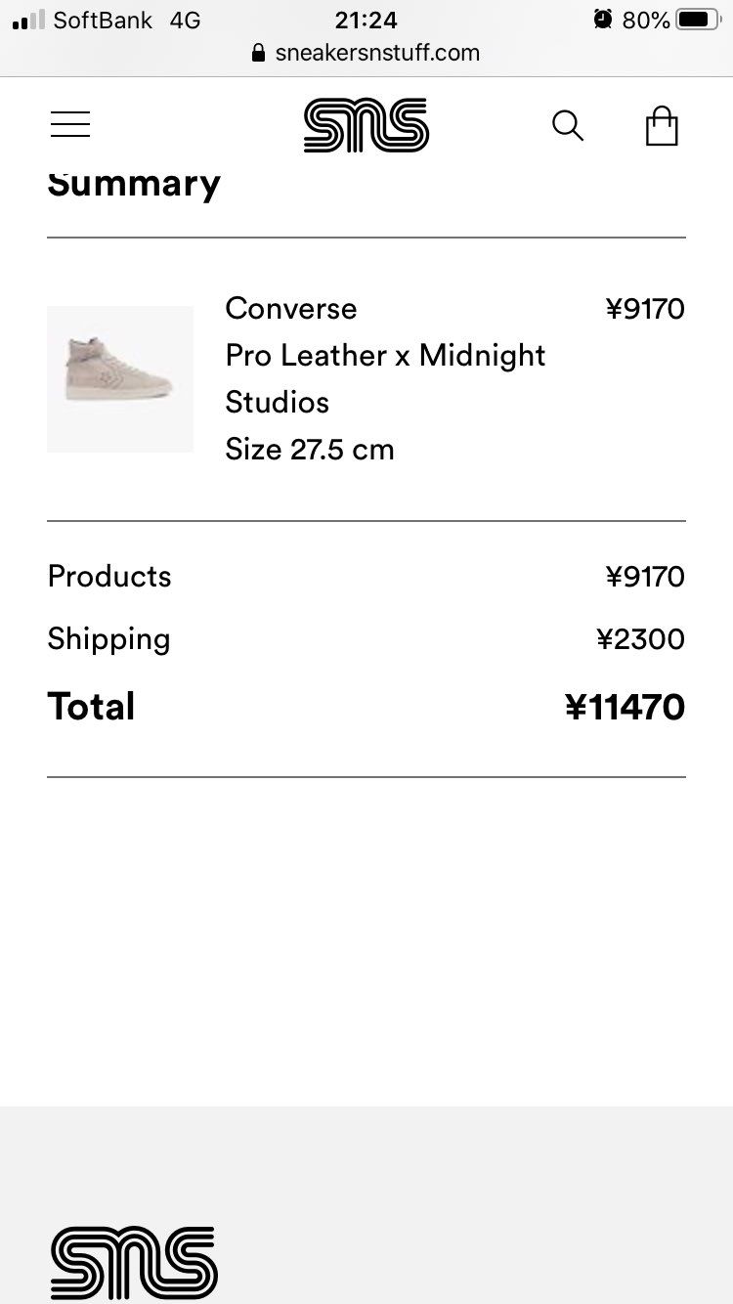This screenshot has height=1304, width=733.
Task: Open the hamburger menu
Action: (70, 125)
